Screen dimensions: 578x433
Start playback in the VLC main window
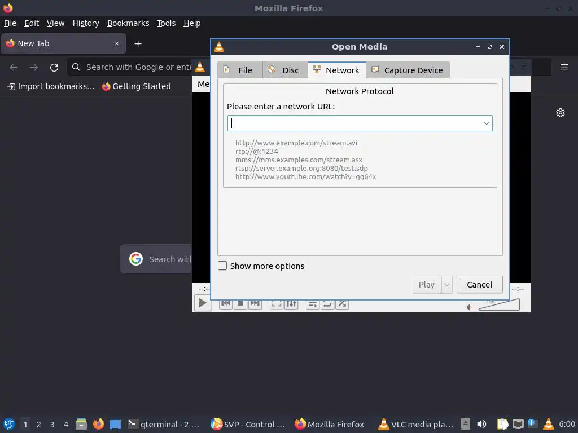(203, 303)
